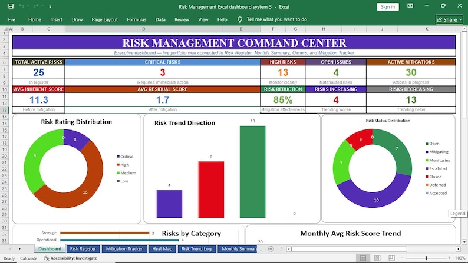The image size is (468, 279).
Task: Open the Draw ribbon tab
Action: click(x=77, y=19)
